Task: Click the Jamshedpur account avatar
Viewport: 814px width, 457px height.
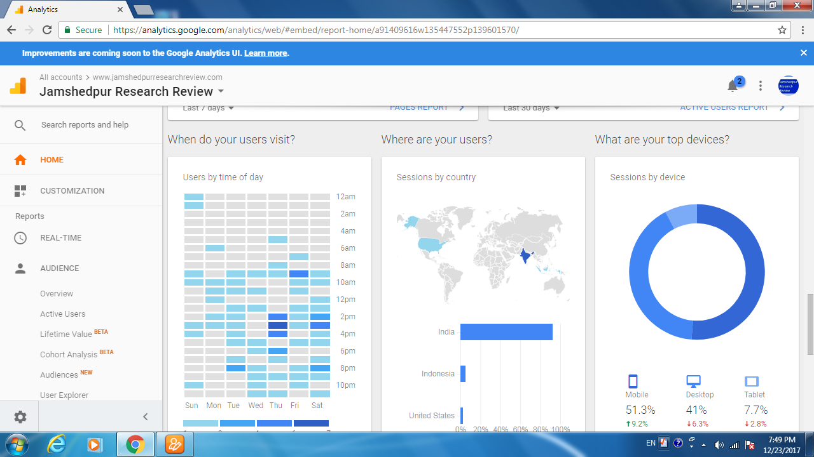Action: coord(789,86)
